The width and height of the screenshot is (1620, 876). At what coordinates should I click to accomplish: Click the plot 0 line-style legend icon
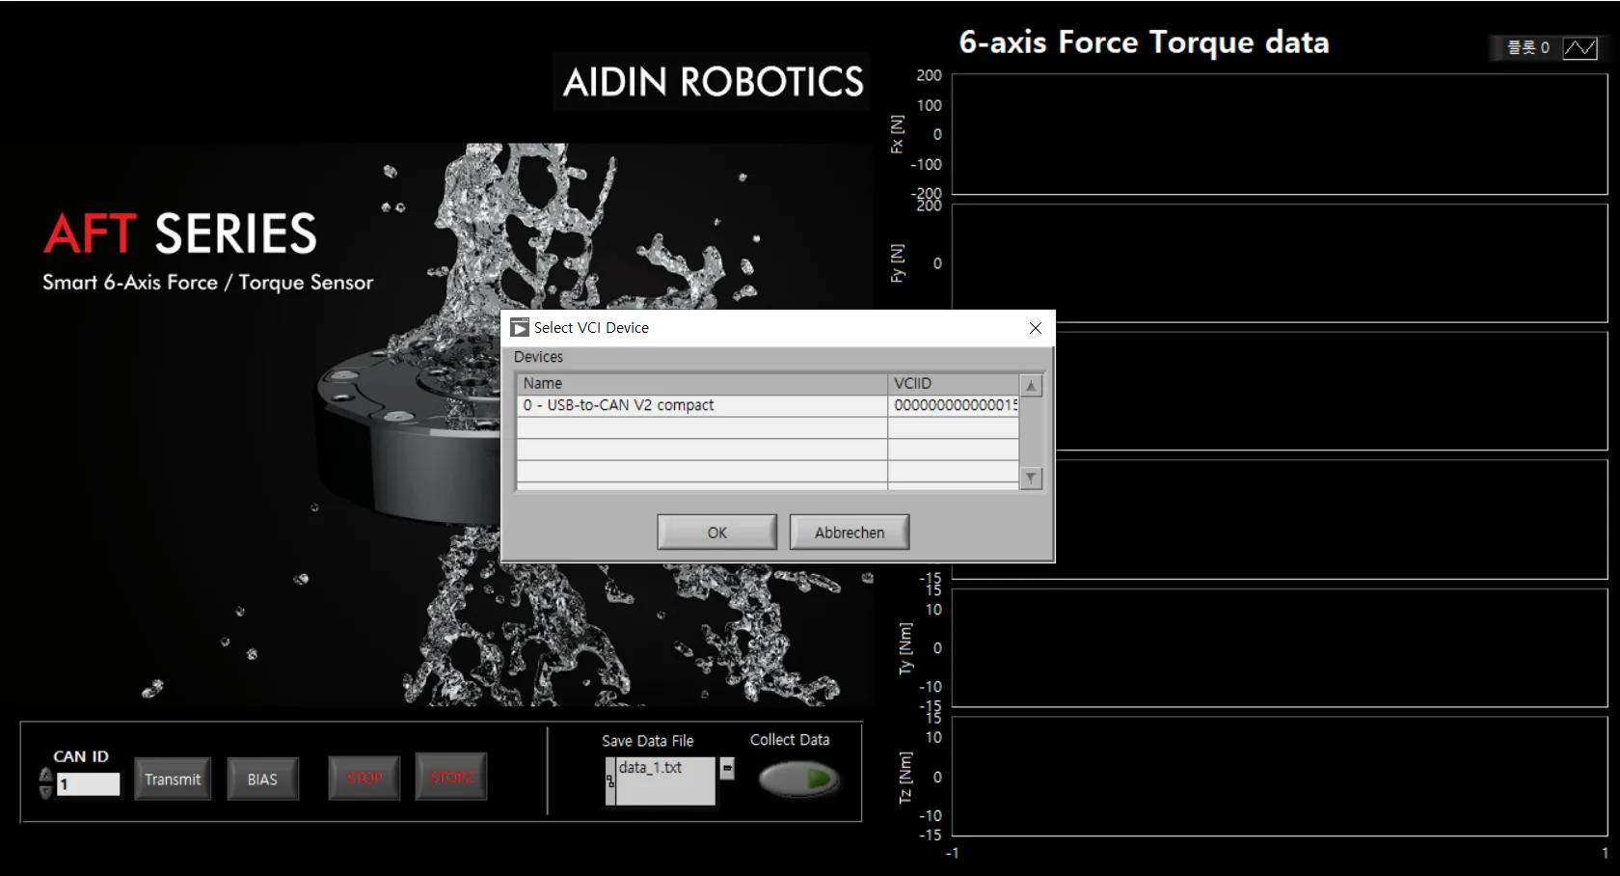pos(1580,47)
